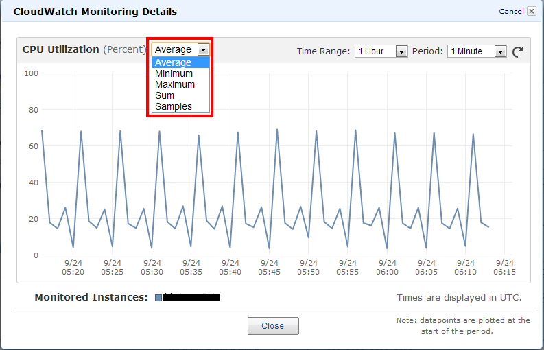Click the 9/24 05:45 axis label

[x=269, y=268]
